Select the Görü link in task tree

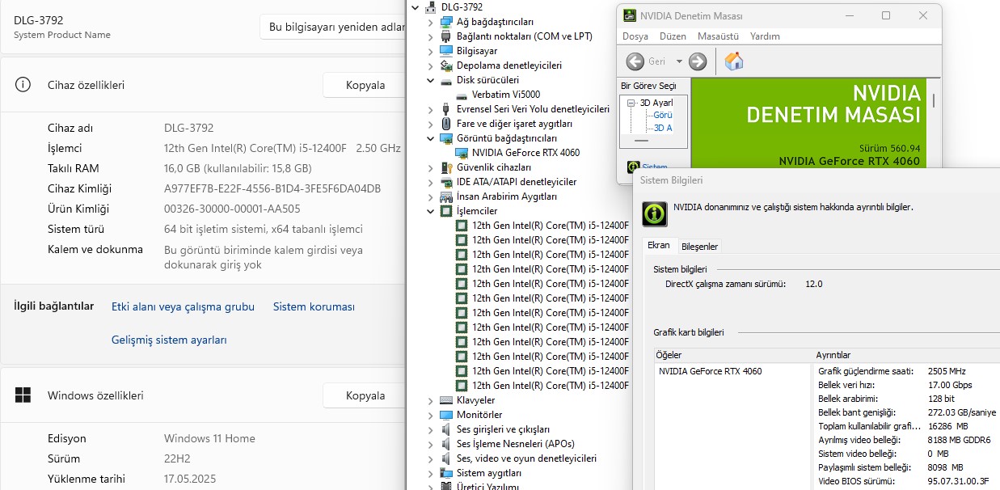[663, 116]
